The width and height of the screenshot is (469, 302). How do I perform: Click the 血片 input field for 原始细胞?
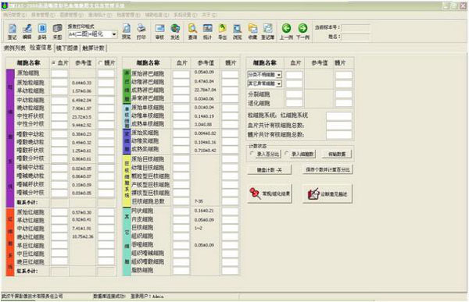tap(59, 73)
